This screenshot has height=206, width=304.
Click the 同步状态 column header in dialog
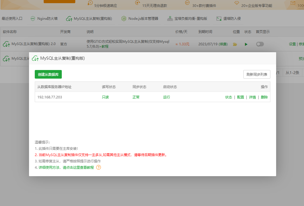tap(139, 87)
